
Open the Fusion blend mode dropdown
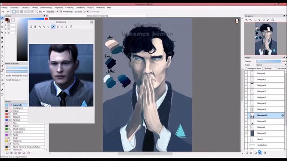(x=271, y=65)
